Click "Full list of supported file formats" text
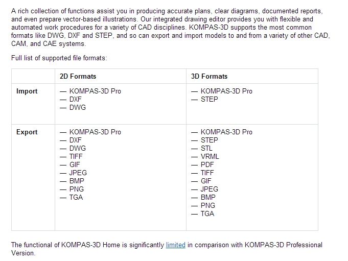348x261 pixels. (x=59, y=58)
